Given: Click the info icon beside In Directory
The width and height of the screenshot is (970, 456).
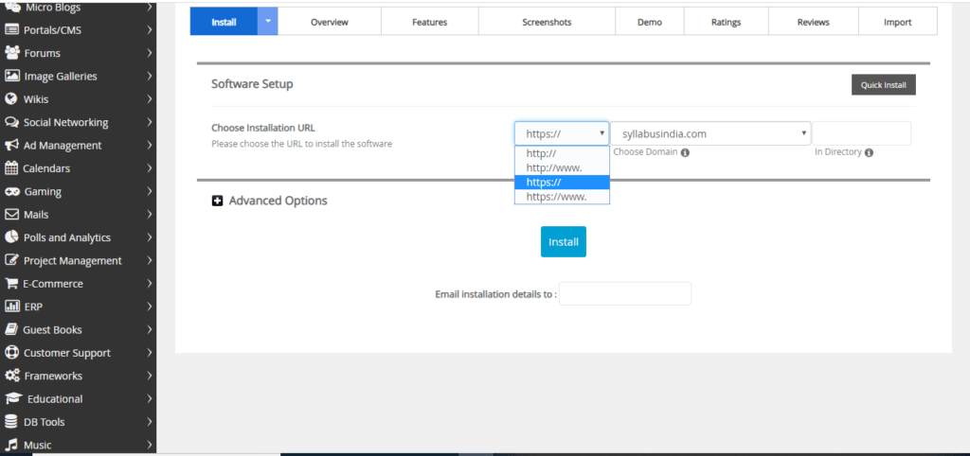Looking at the screenshot, I should click(869, 152).
